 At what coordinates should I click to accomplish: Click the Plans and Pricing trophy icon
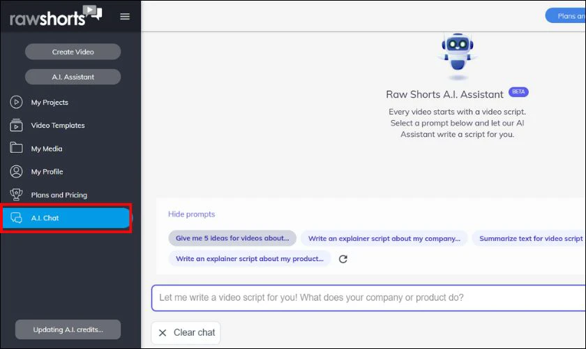[16, 195]
